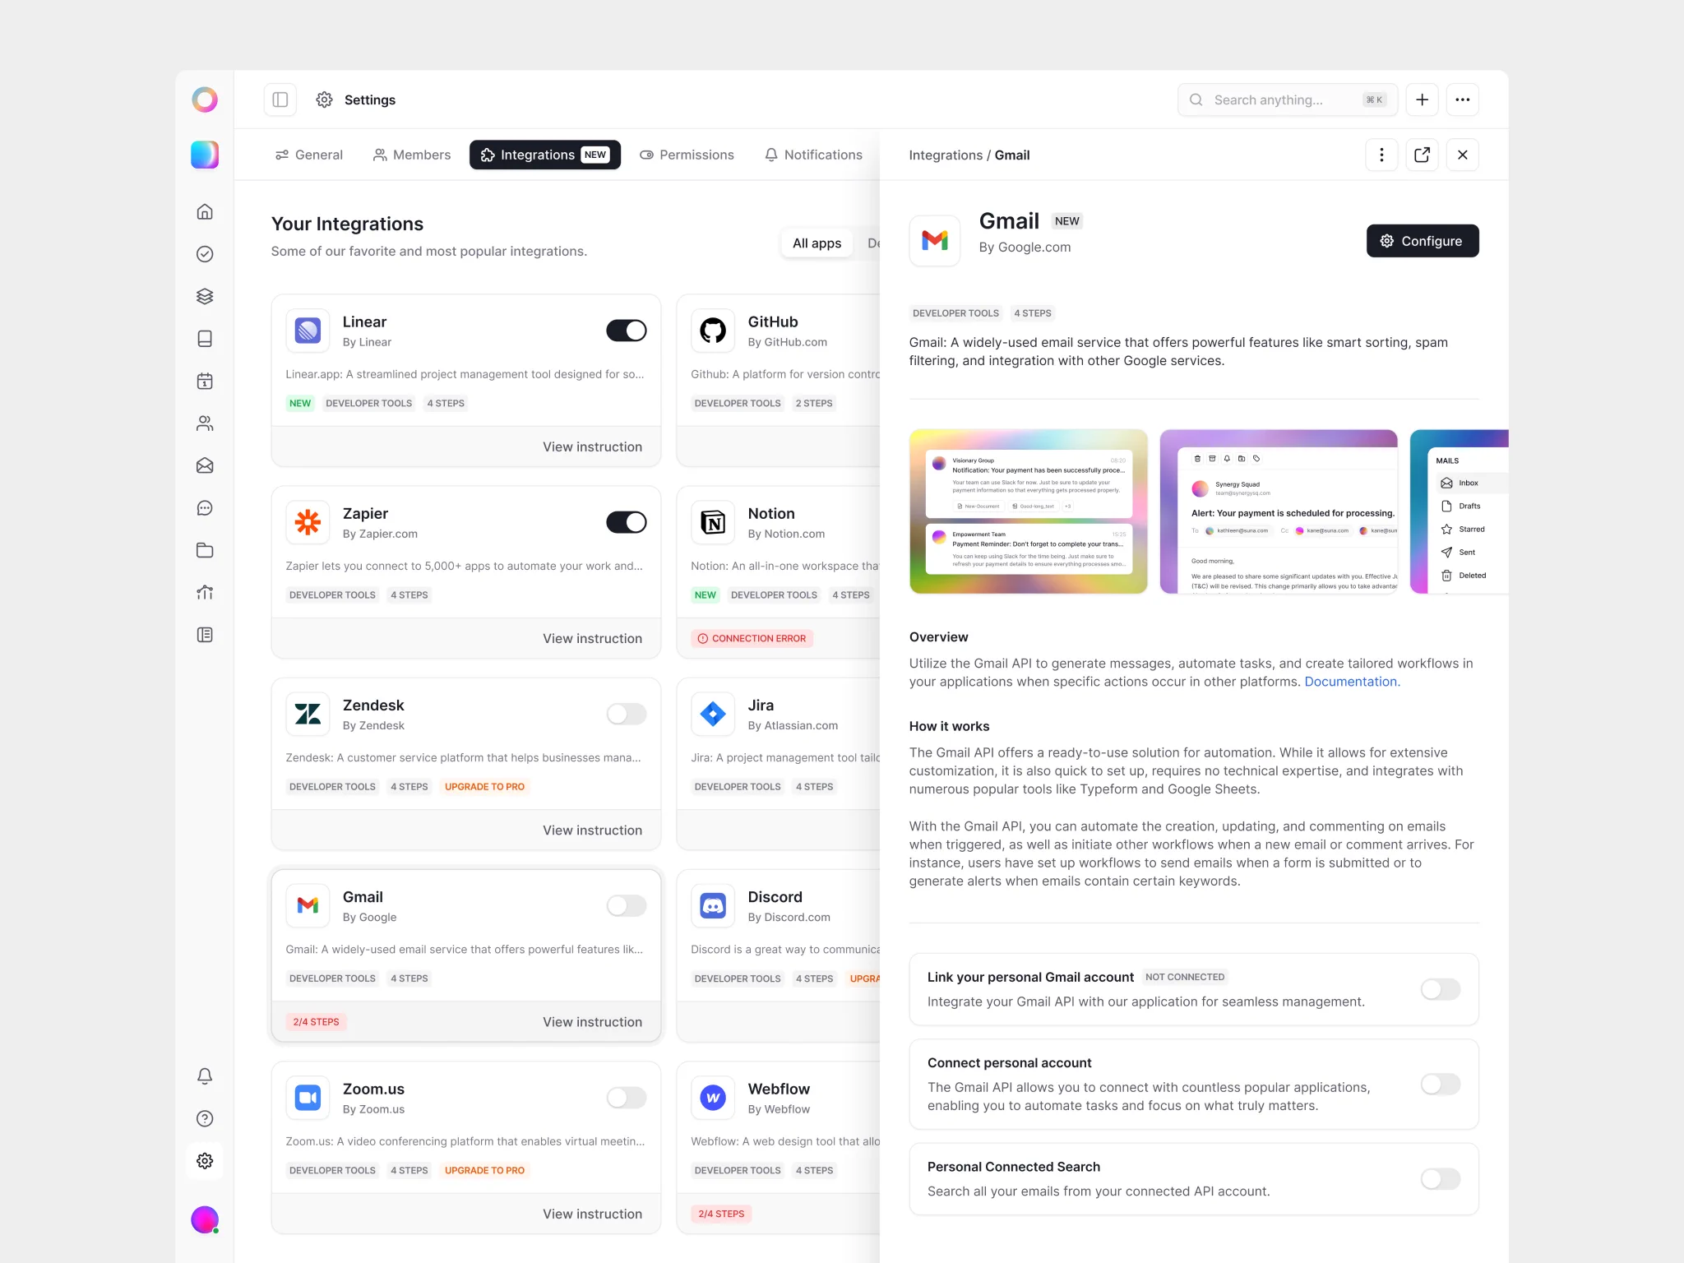Switch to the Members tab
Screen dimensions: 1684x1263
(411, 155)
